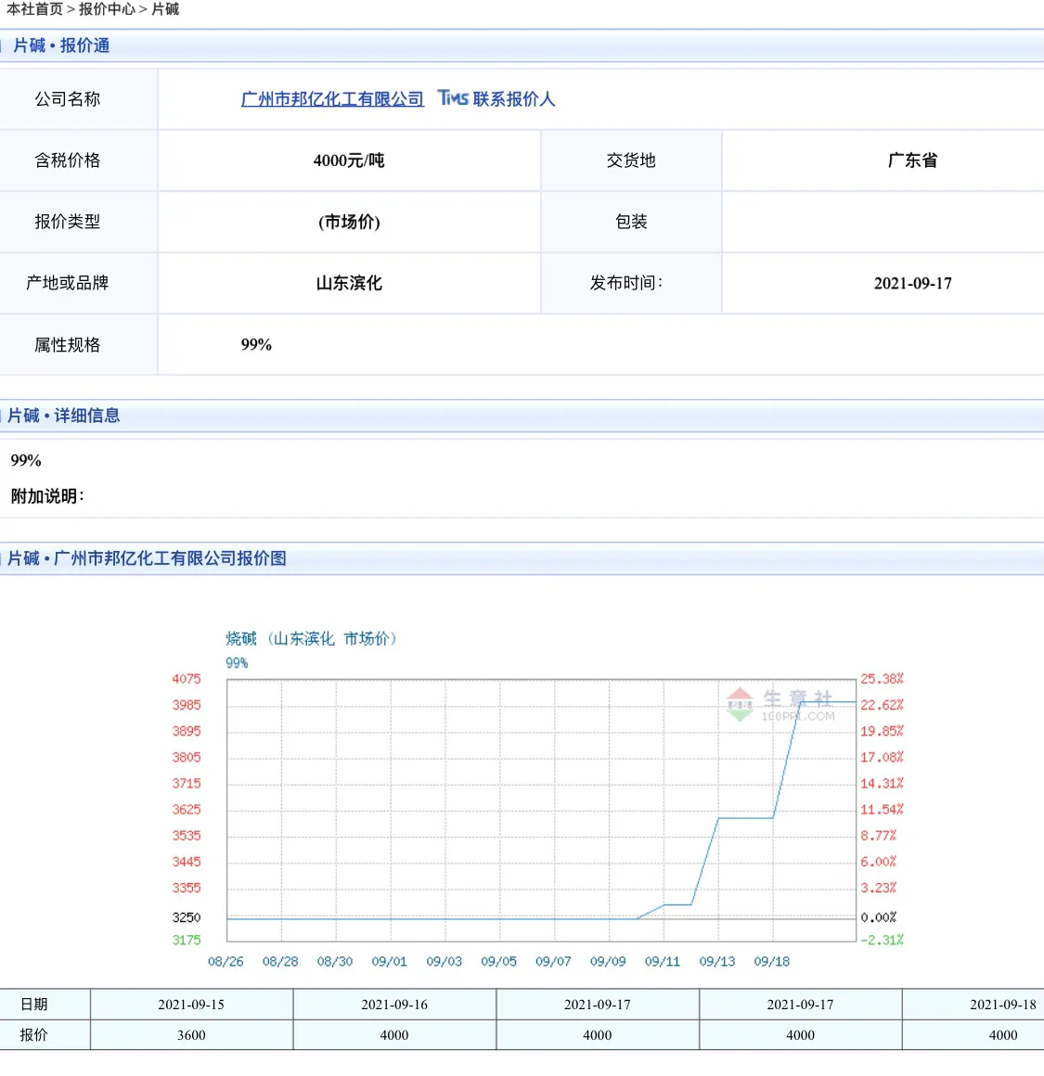Viewport: 1044px width, 1076px height.
Task: Click chart title 烧碱（山东滨化 市场价）
Action: point(311,638)
